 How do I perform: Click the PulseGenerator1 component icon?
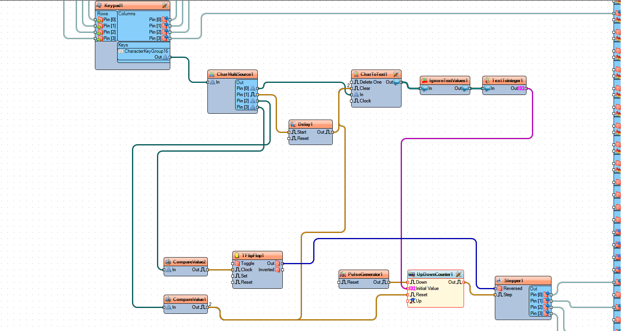click(x=343, y=274)
